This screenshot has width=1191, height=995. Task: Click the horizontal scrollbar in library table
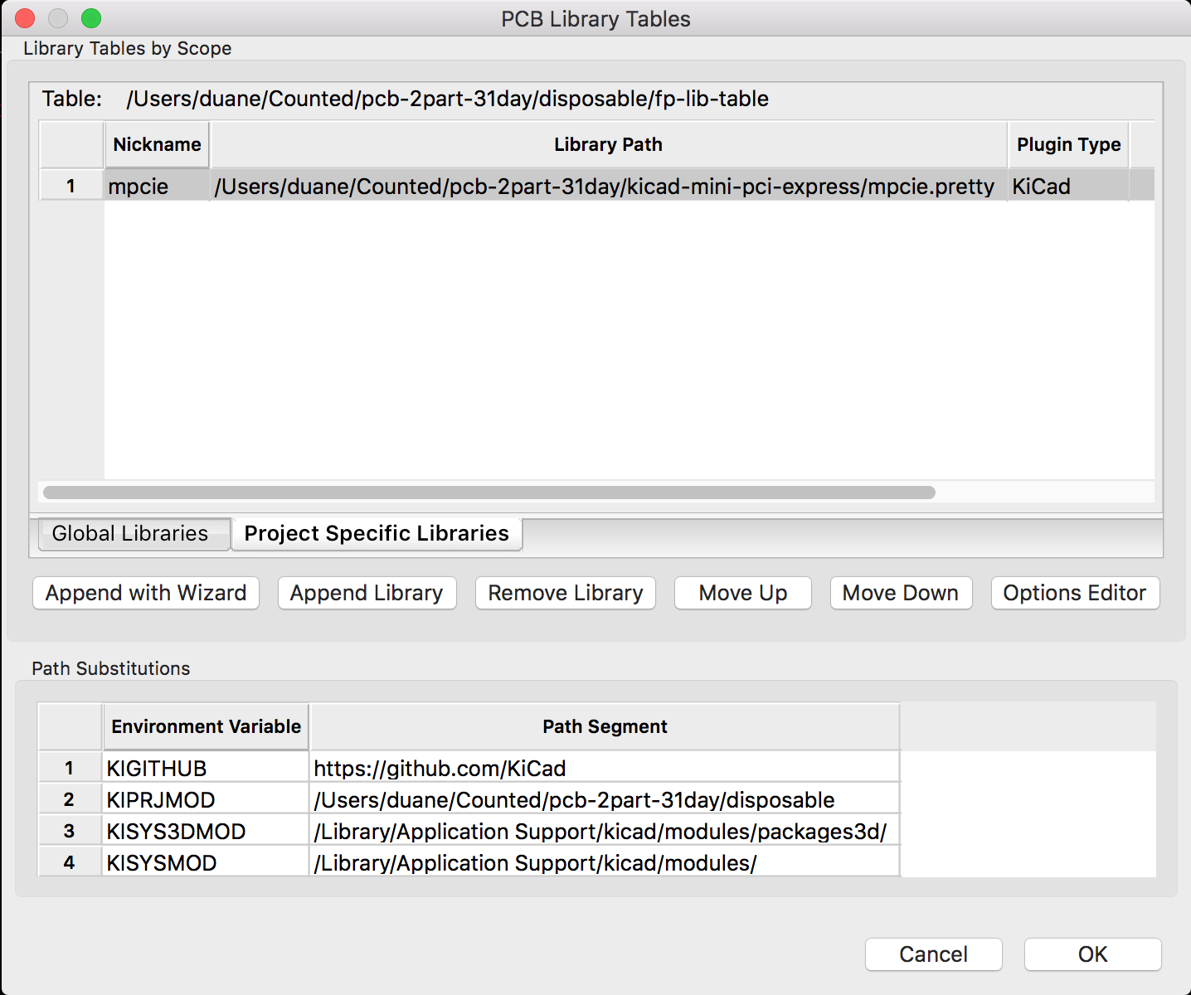489,493
